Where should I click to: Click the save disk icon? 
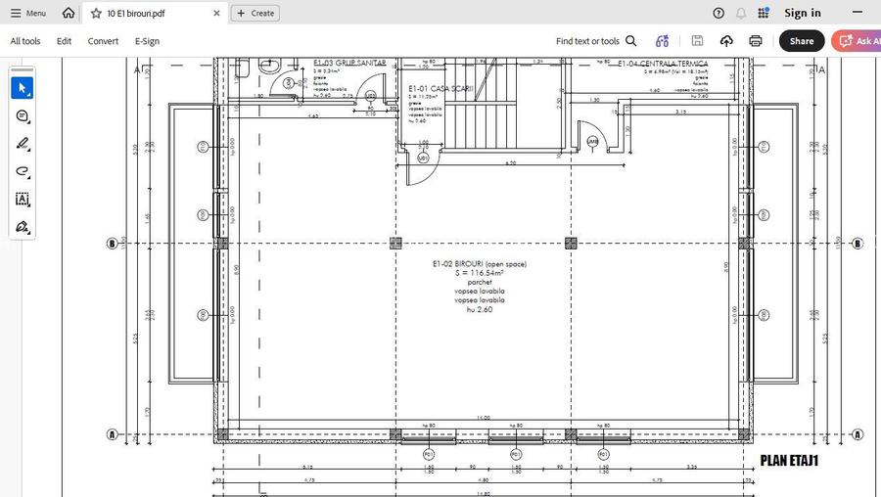tap(697, 41)
